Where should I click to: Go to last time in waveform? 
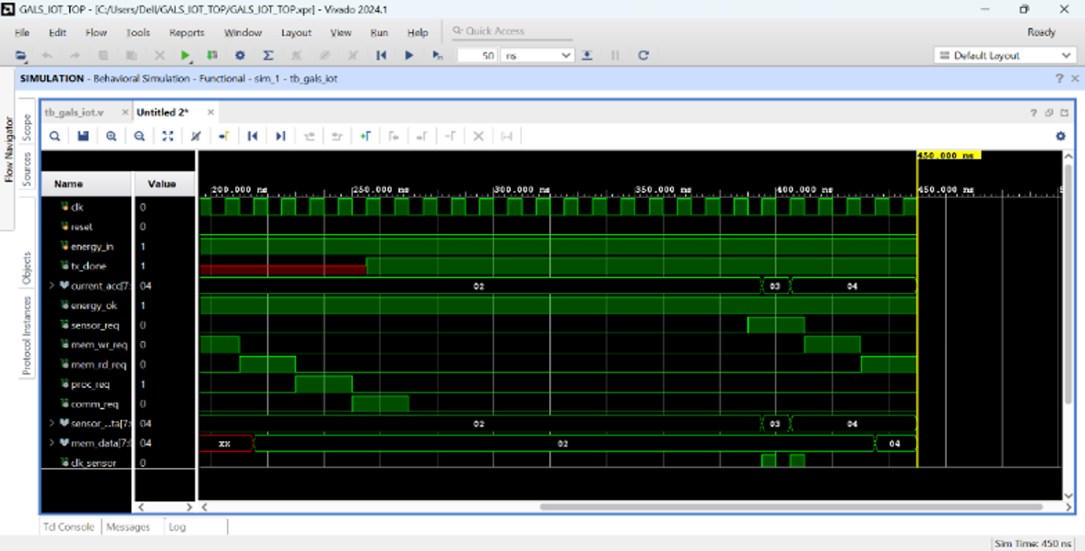tap(280, 136)
